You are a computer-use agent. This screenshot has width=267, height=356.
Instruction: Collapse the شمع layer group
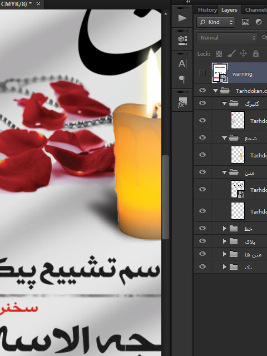tap(224, 138)
